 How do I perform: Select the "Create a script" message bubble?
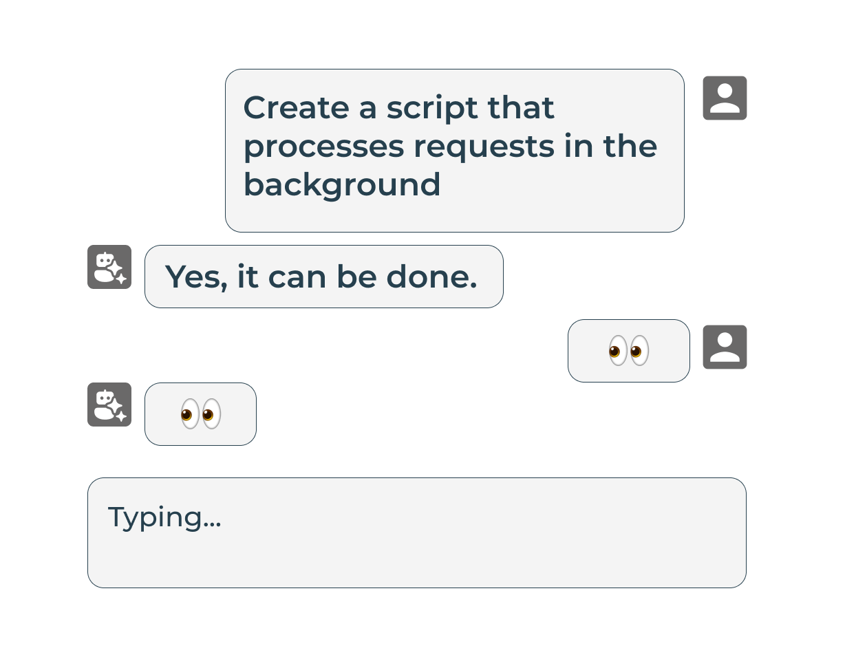pos(454,150)
